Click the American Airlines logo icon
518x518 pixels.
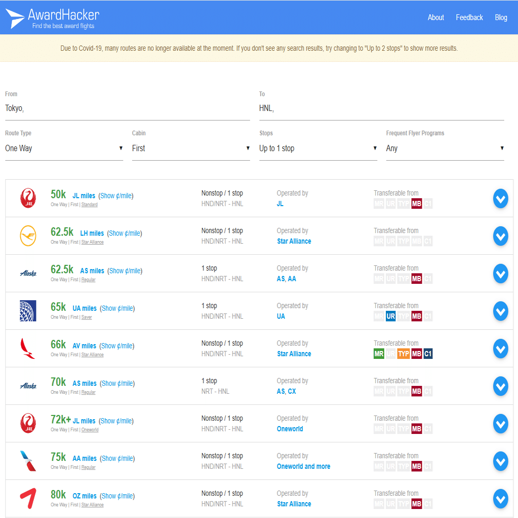[x=28, y=461]
